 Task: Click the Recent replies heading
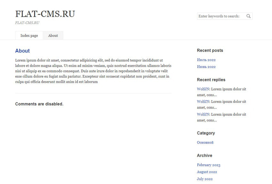(x=211, y=80)
